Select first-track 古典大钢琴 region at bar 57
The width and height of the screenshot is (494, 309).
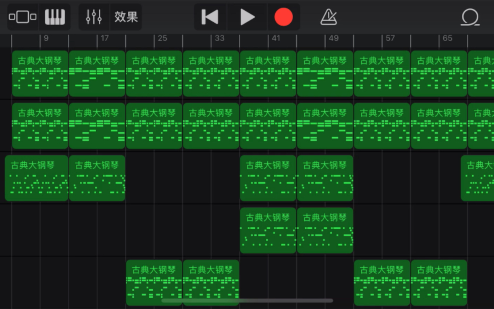coord(382,73)
